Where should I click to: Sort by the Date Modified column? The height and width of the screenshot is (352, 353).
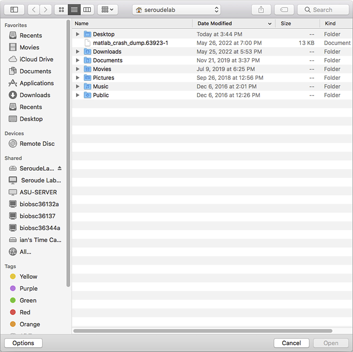215,23
